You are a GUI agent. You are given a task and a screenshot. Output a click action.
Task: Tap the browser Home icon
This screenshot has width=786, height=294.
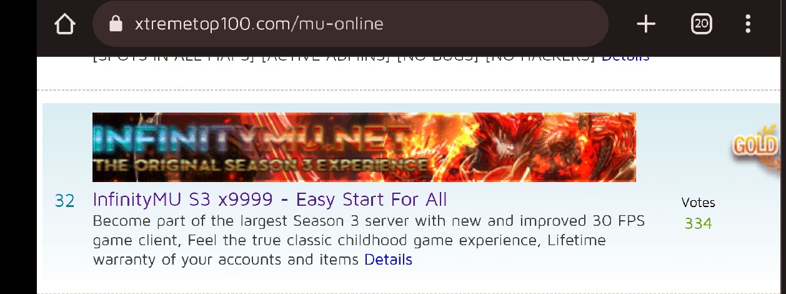pyautogui.click(x=65, y=24)
